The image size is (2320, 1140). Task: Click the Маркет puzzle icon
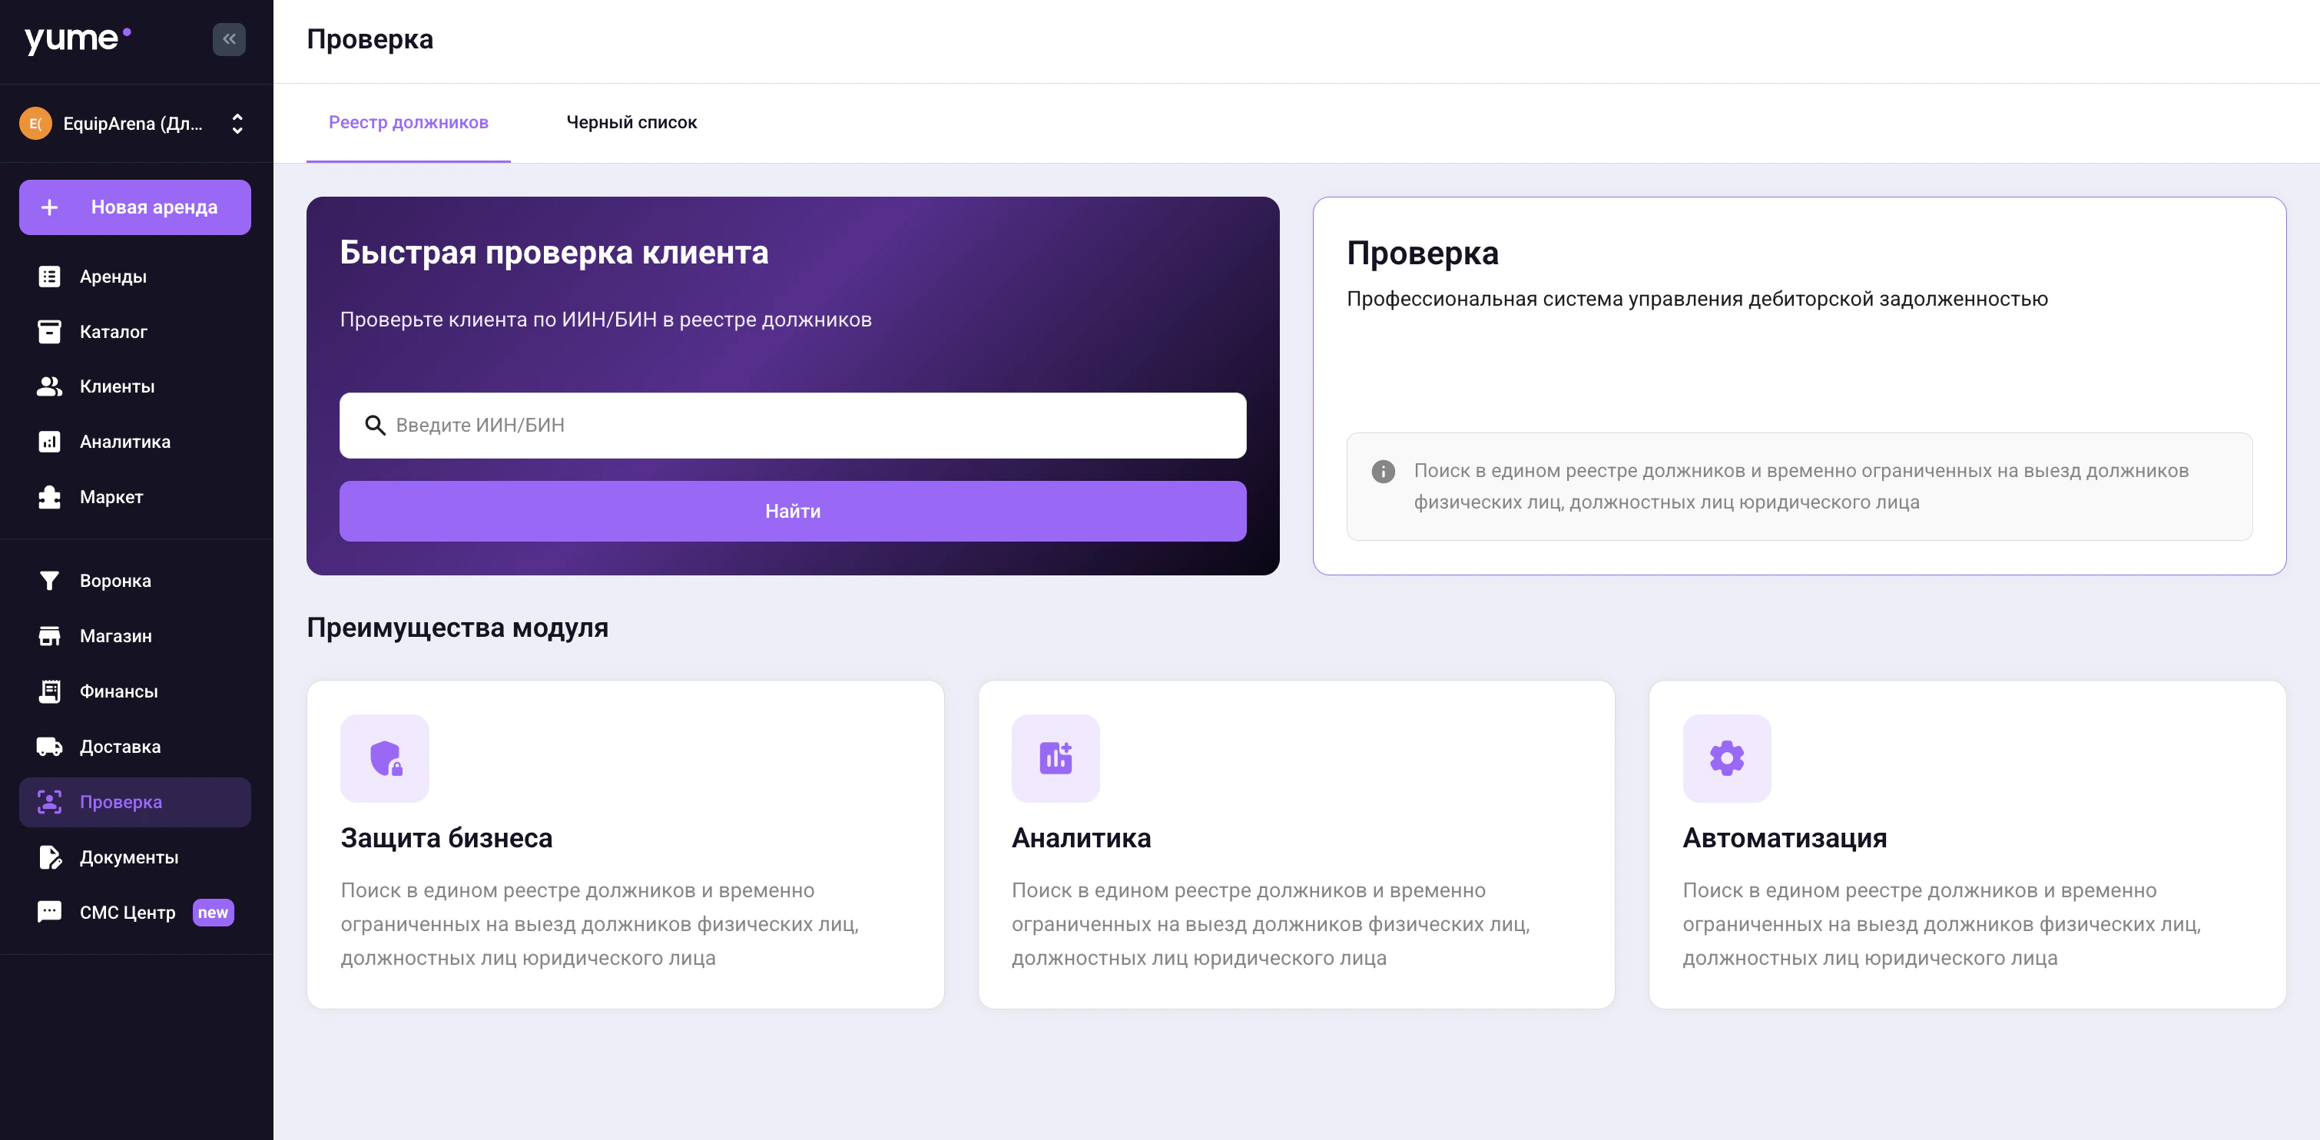(x=49, y=497)
